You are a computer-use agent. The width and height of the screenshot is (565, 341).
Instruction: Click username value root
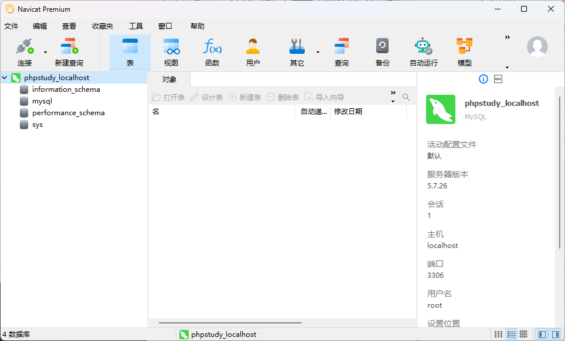[x=434, y=305]
